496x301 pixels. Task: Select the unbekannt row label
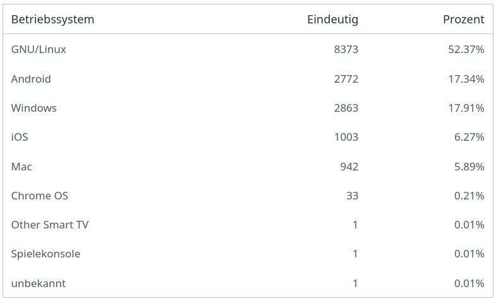point(39,283)
